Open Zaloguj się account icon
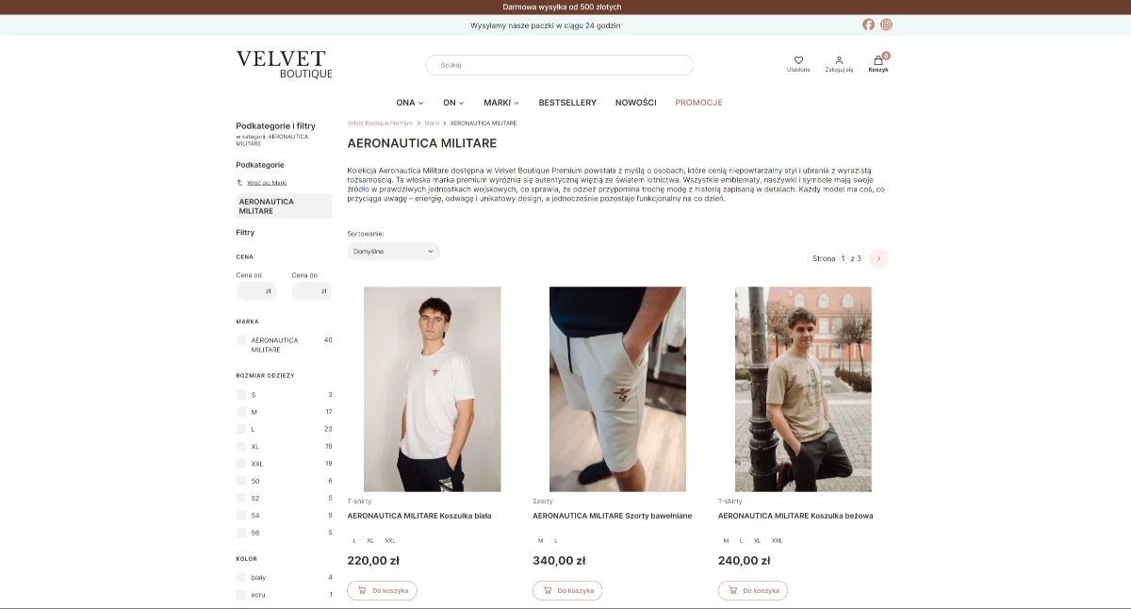The height and width of the screenshot is (609, 1131). (839, 60)
